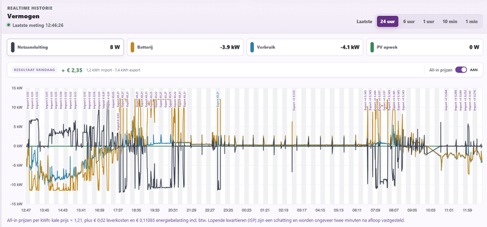Click the 00:23 time axis label
This screenshot has width=487, height=227.
247,210
